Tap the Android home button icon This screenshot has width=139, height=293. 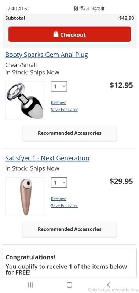(69, 285)
